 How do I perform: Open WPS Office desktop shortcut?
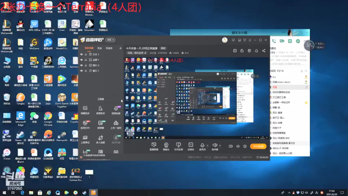34,26
